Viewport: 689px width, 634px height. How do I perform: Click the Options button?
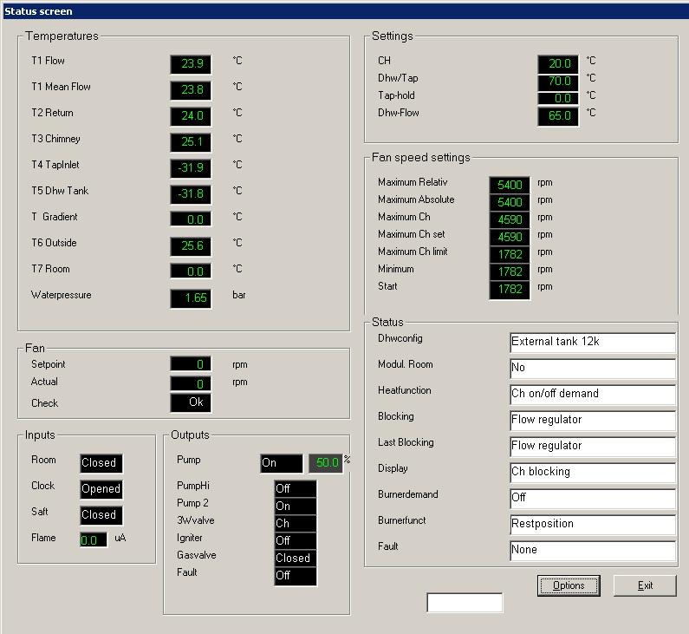(569, 585)
